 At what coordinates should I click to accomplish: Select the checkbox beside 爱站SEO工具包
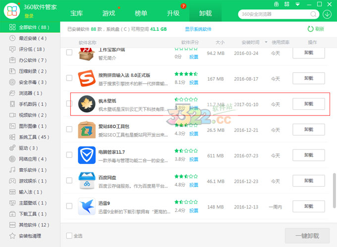click(69, 130)
